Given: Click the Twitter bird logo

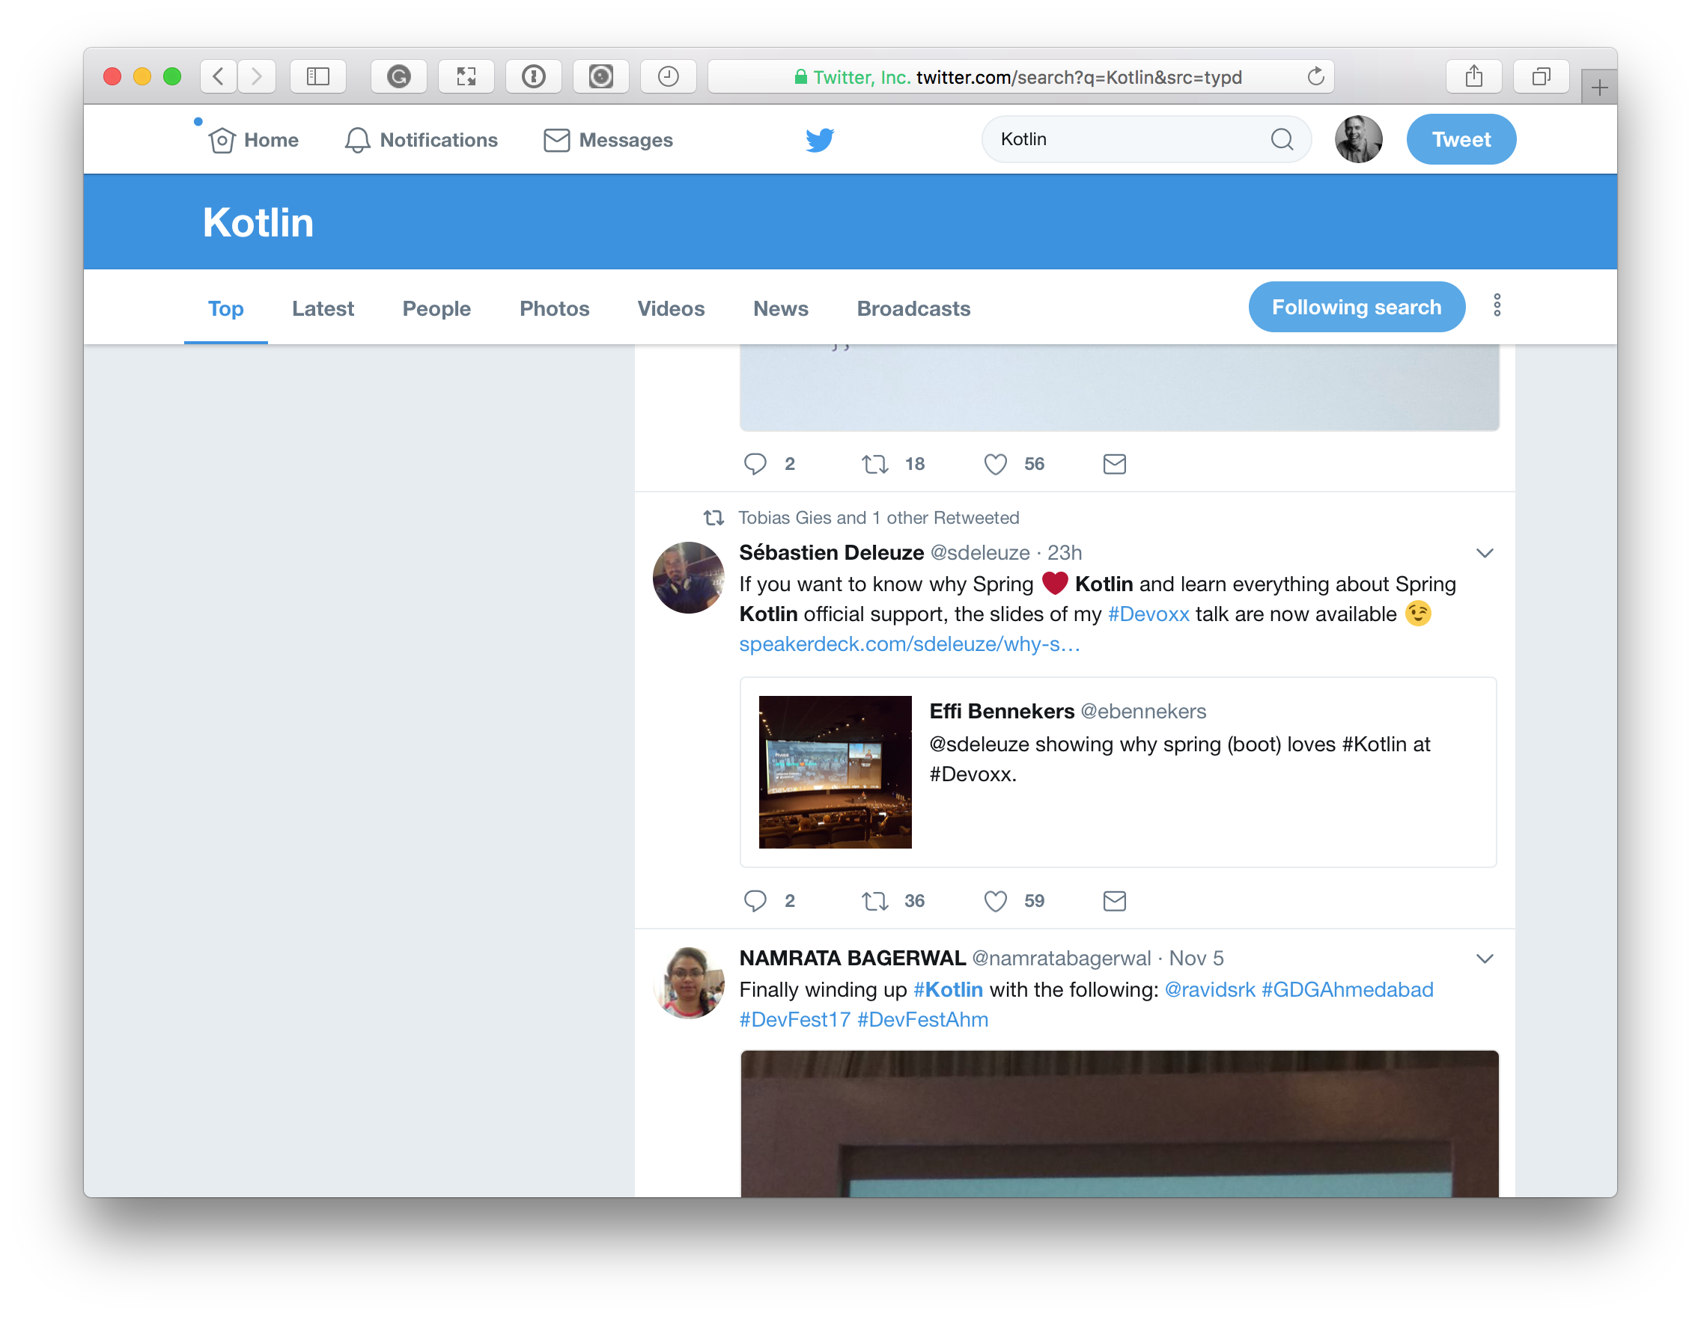Looking at the screenshot, I should tap(819, 140).
